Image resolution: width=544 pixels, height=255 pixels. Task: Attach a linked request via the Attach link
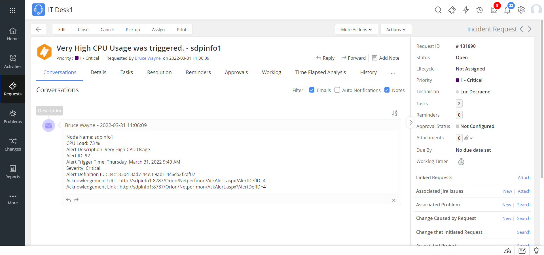click(x=524, y=177)
